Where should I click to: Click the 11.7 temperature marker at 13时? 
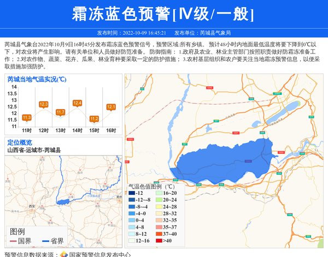pyautogui.click(x=61, y=112)
